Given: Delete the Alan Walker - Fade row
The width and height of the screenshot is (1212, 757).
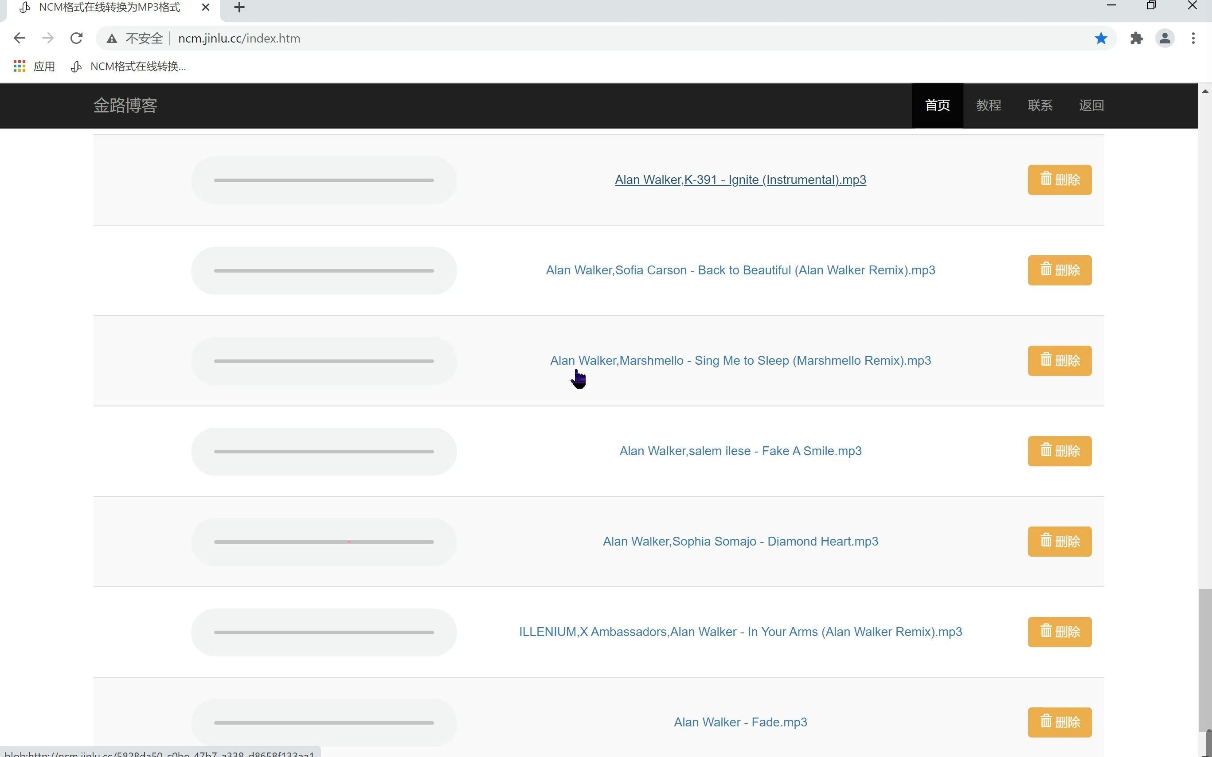Looking at the screenshot, I should coord(1060,722).
